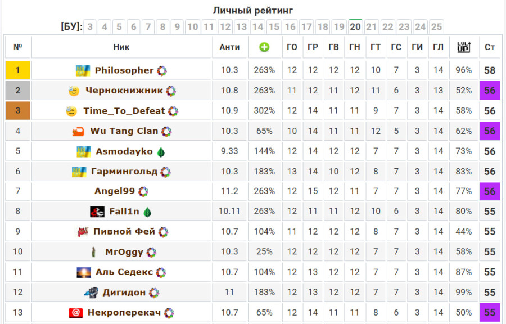Image resolution: width=506 pixels, height=324 pixels.
Task: Click the red-black avatar beside Fall1n
Action: [97, 212]
